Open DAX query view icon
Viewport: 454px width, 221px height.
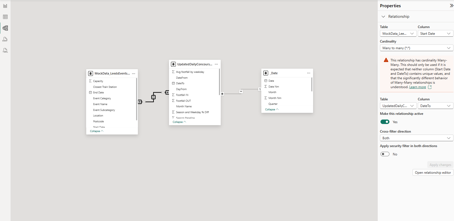point(5,39)
